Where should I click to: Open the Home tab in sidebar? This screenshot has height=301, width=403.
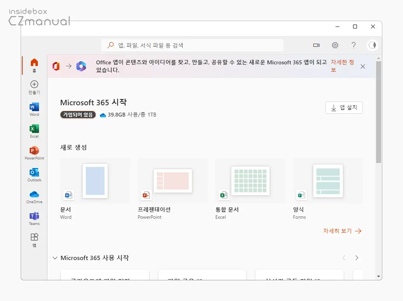tap(34, 65)
